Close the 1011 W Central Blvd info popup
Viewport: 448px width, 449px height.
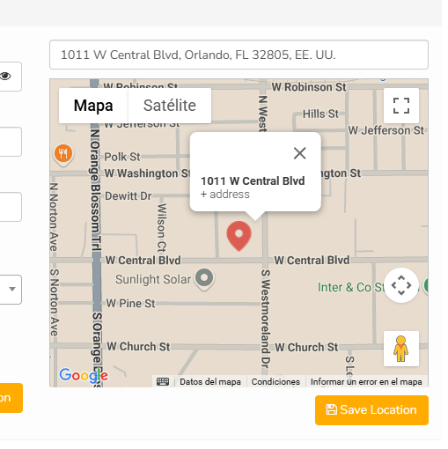tap(300, 153)
